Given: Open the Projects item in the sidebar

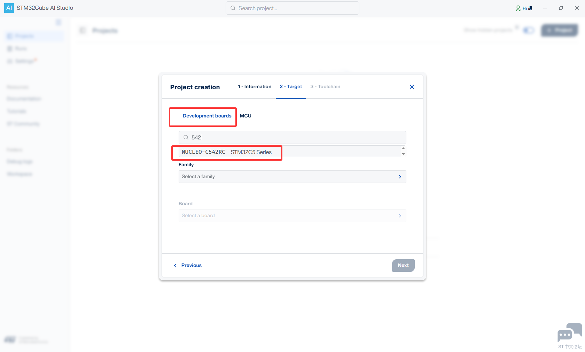Looking at the screenshot, I should pyautogui.click(x=35, y=36).
